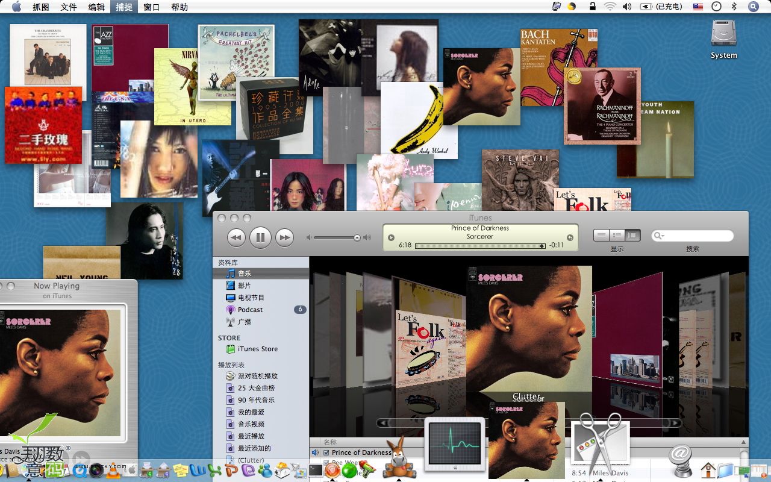Pause the playing track in iTunes

click(260, 237)
